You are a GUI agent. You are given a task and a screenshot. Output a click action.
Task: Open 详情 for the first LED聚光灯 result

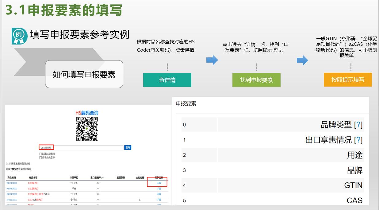pyautogui.click(x=159, y=183)
